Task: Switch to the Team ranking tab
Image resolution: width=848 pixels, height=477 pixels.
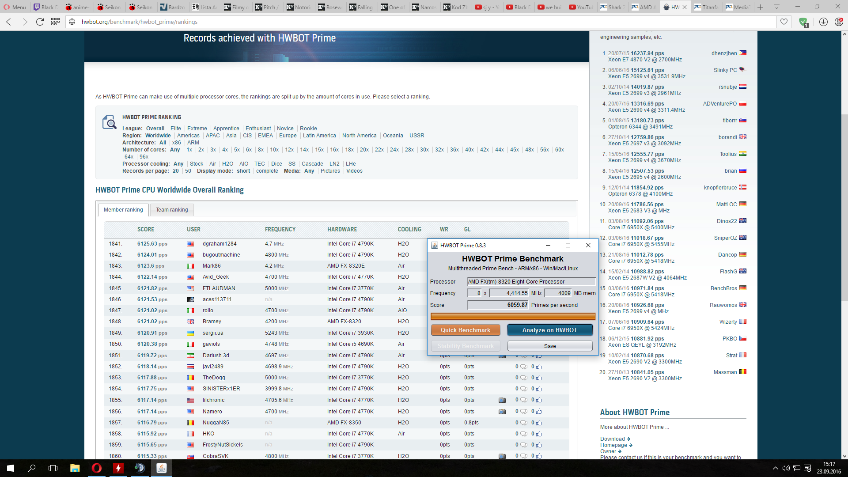Action: (172, 210)
